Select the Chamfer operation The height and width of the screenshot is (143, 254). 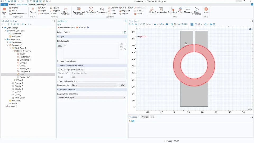(x=113, y=8)
